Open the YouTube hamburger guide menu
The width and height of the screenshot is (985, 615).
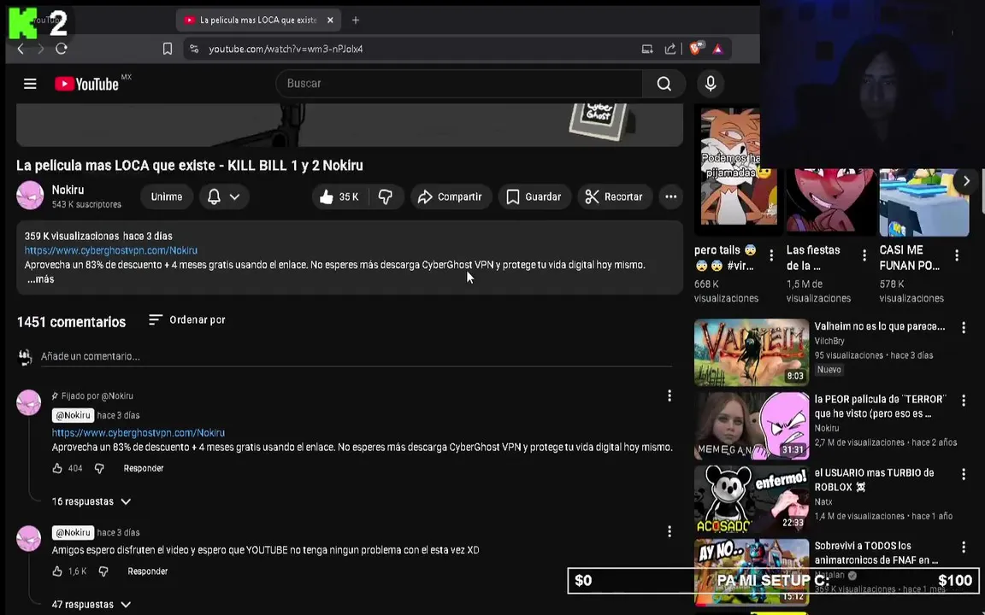pos(30,84)
